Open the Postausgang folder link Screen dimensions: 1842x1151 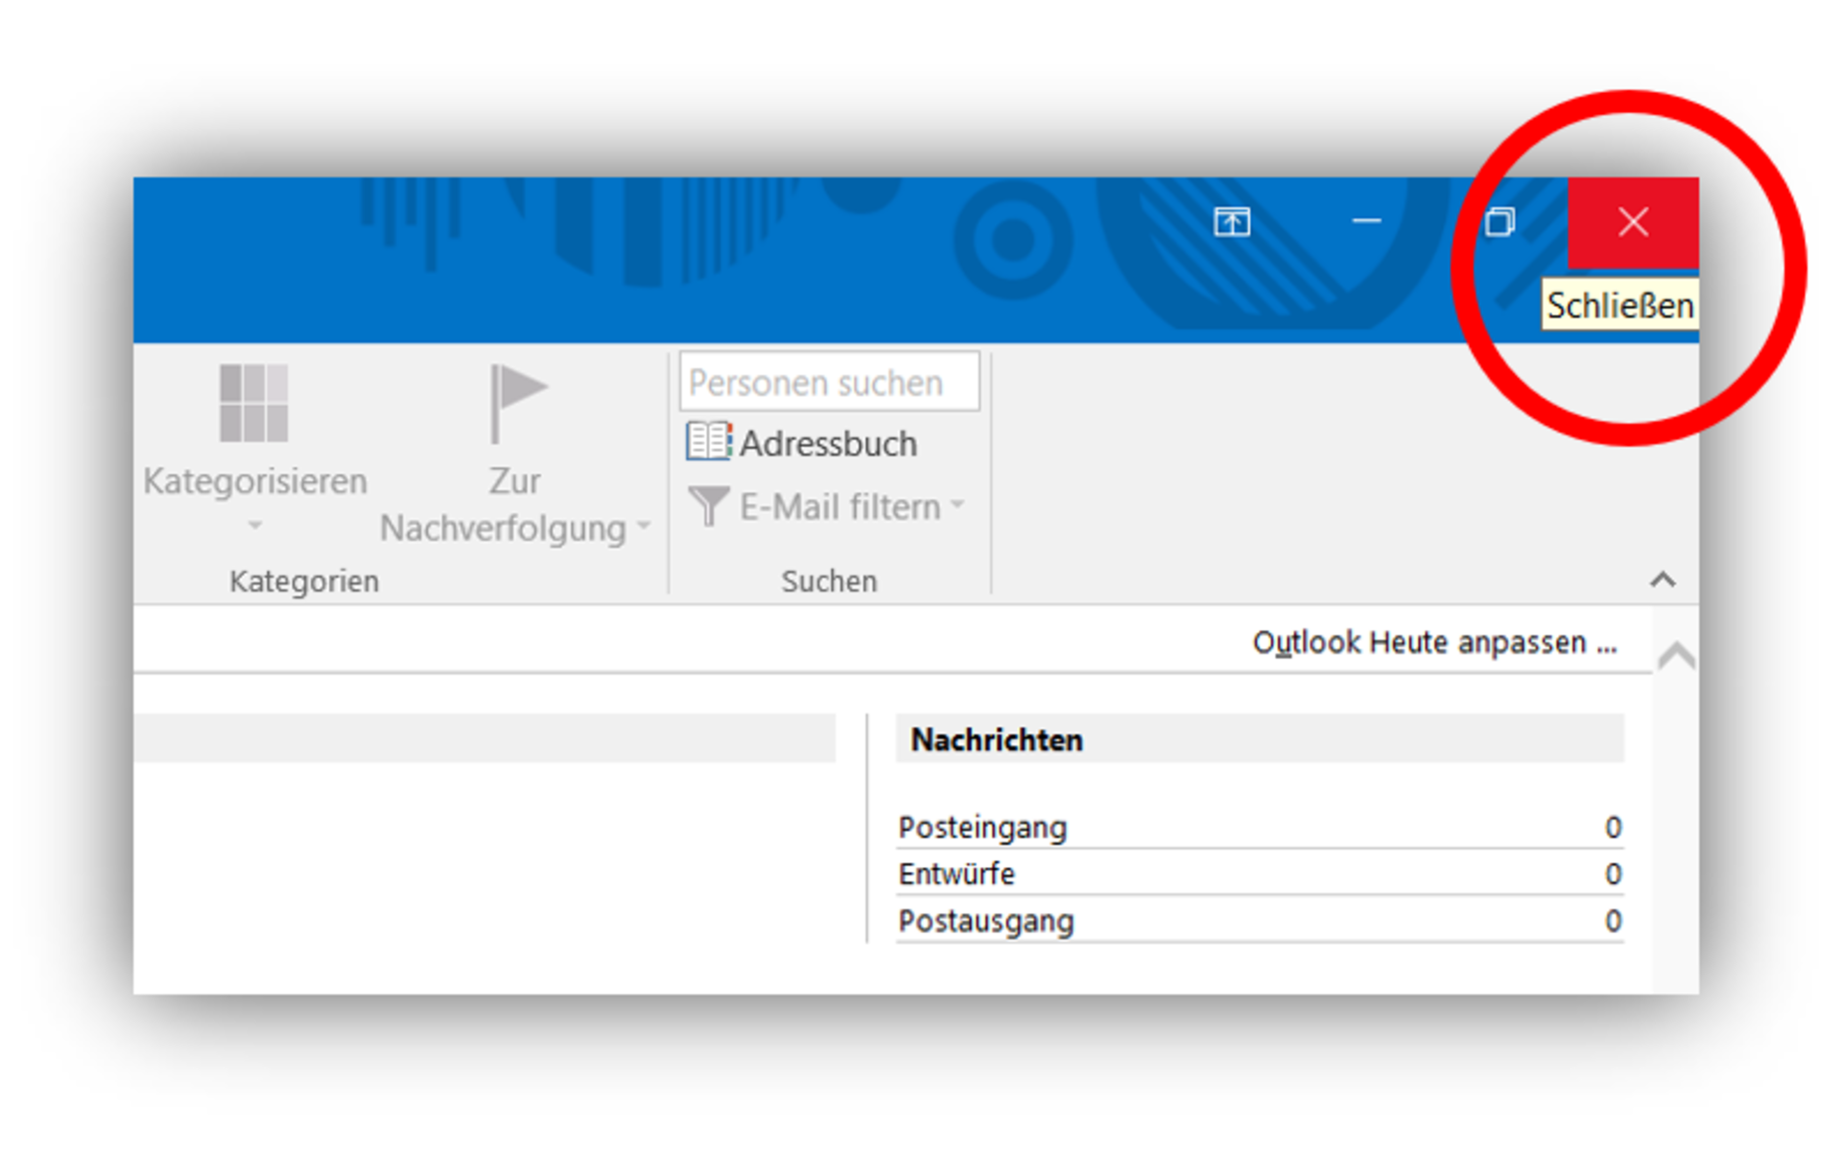986,921
